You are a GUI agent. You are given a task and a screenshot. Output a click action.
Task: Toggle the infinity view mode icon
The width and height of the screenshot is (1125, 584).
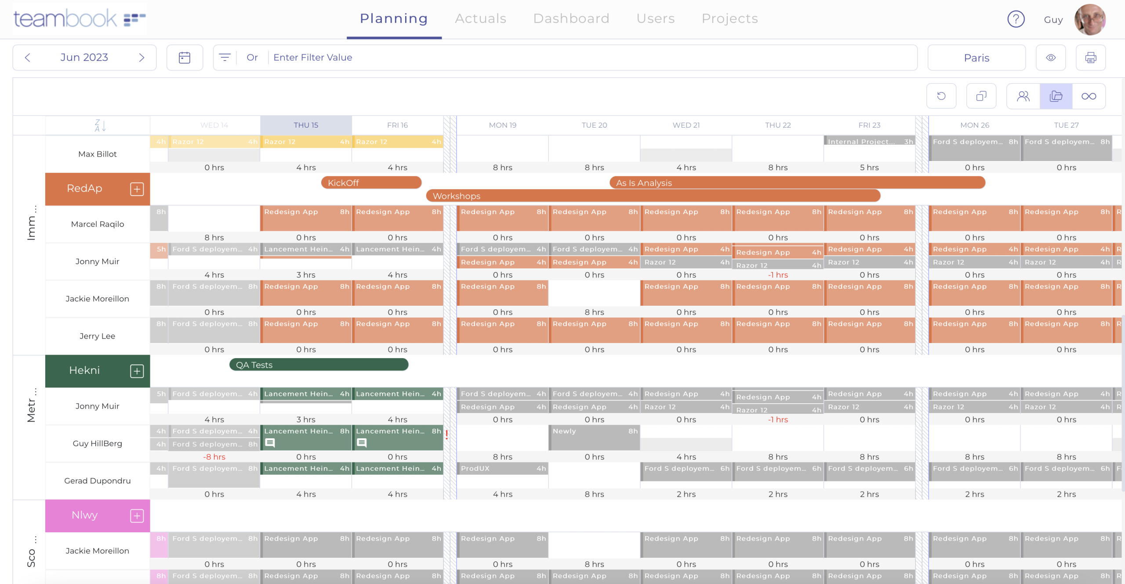coord(1089,96)
